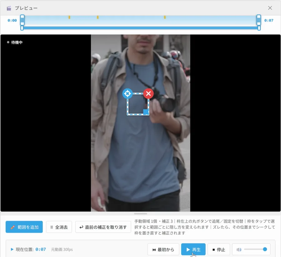Click the seek bar left-end knob

tap(22, 28)
